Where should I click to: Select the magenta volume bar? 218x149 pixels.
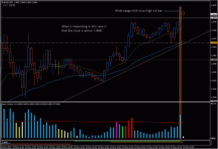click(116, 130)
